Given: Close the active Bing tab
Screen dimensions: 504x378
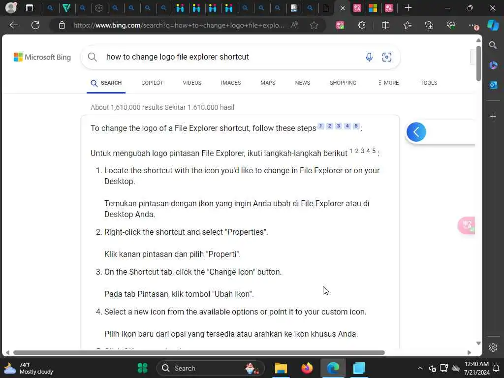Looking at the screenshot, I should [343, 8].
